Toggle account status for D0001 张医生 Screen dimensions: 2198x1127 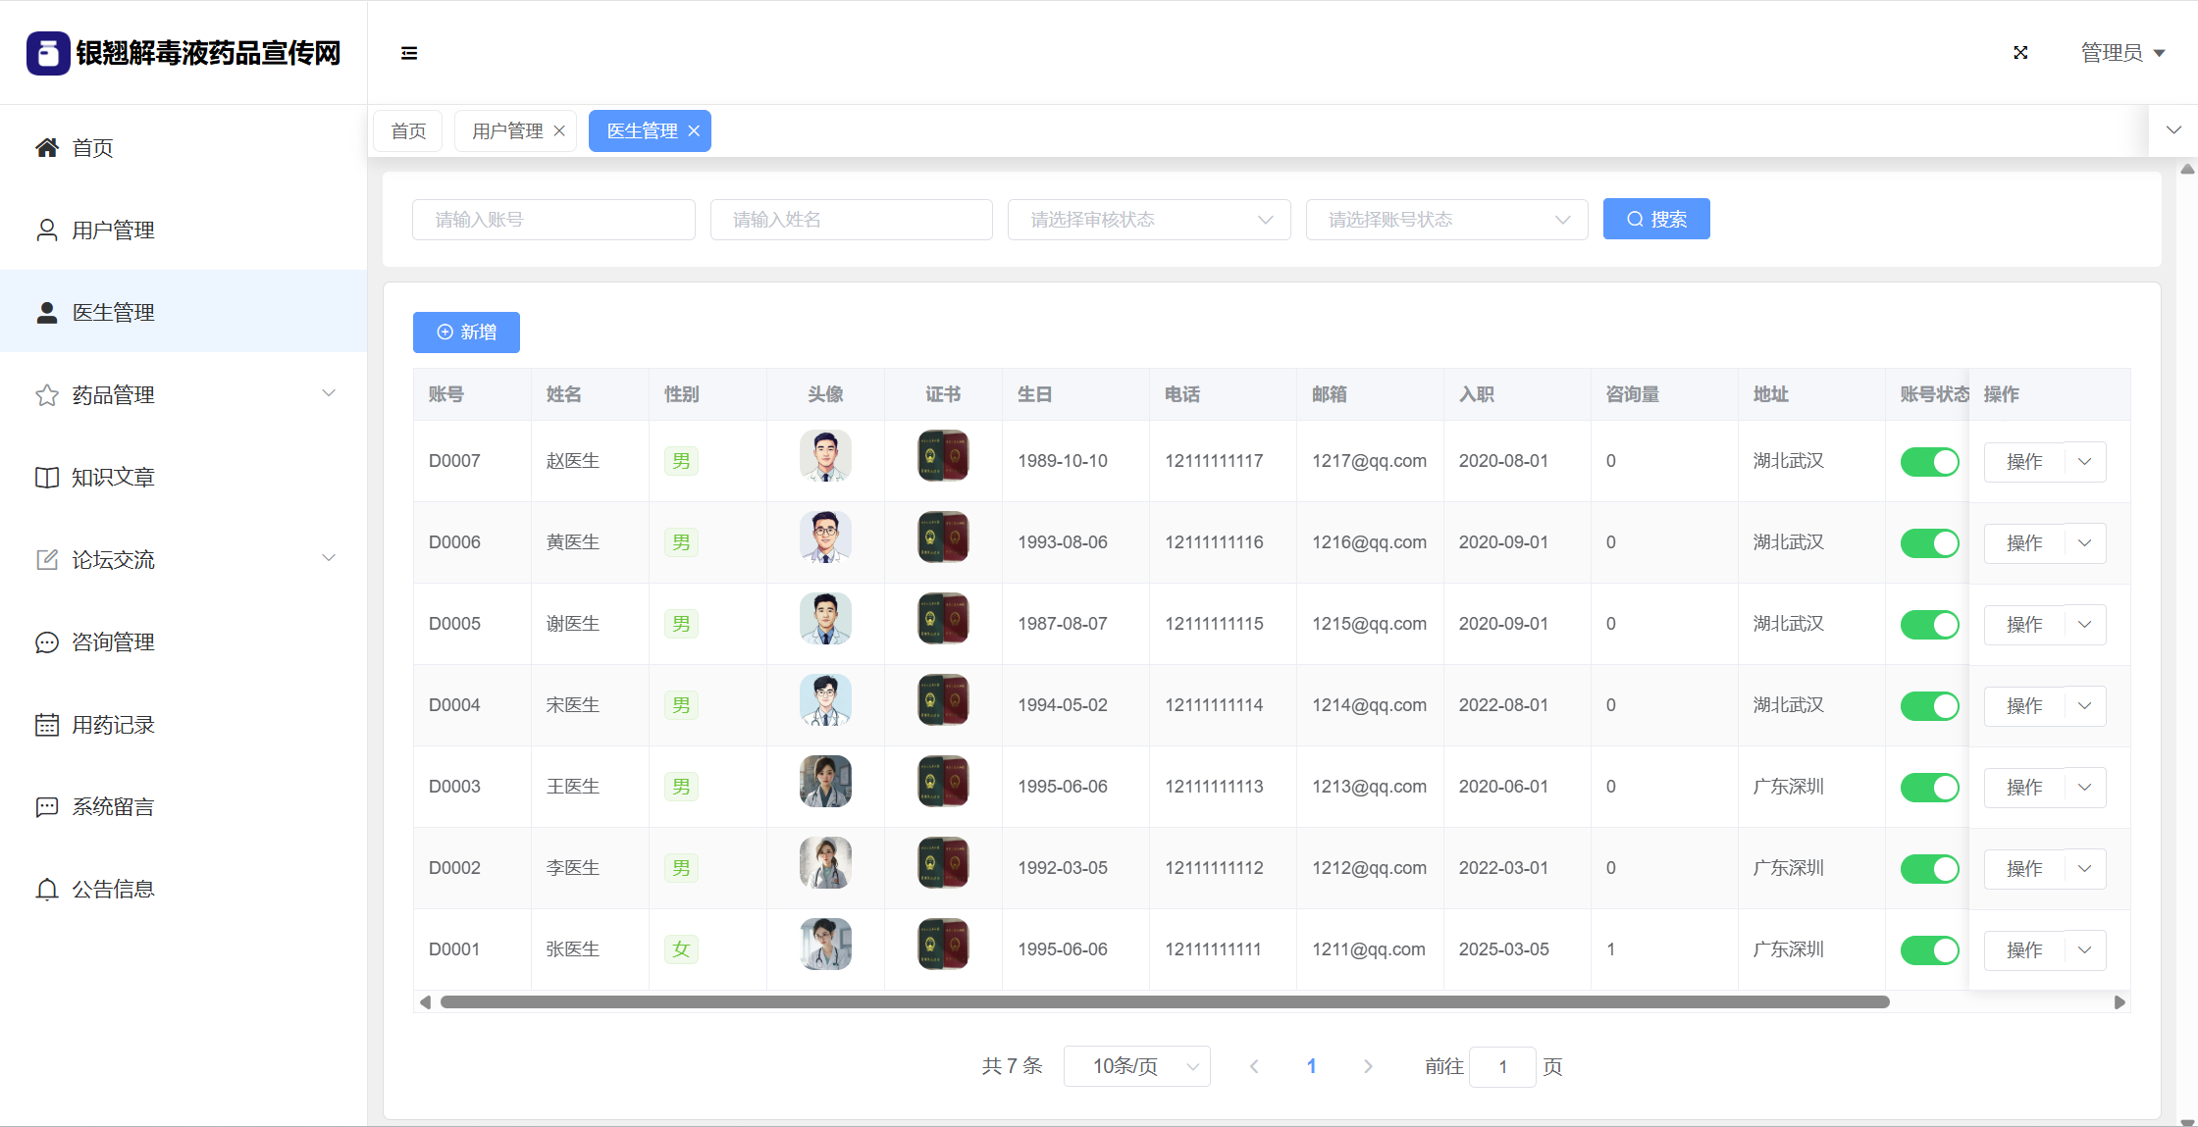click(1929, 950)
